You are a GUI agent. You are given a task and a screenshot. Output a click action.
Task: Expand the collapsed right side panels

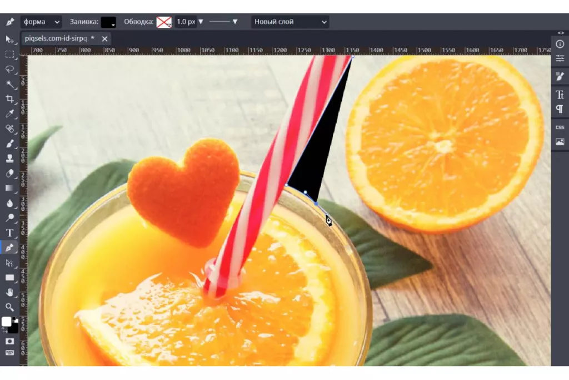point(561,33)
